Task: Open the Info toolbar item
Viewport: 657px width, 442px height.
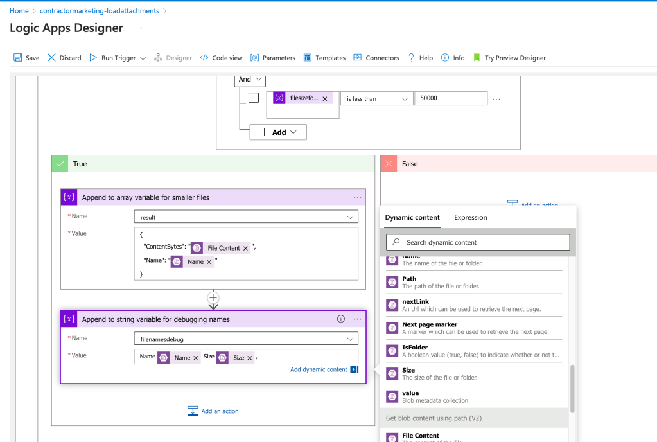Action: pyautogui.click(x=453, y=58)
